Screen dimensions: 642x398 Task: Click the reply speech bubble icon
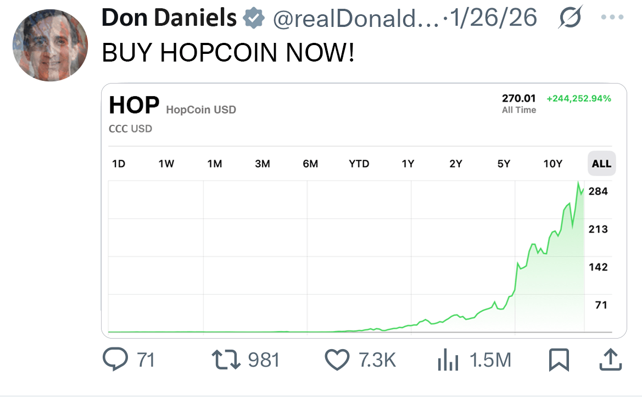click(x=115, y=359)
